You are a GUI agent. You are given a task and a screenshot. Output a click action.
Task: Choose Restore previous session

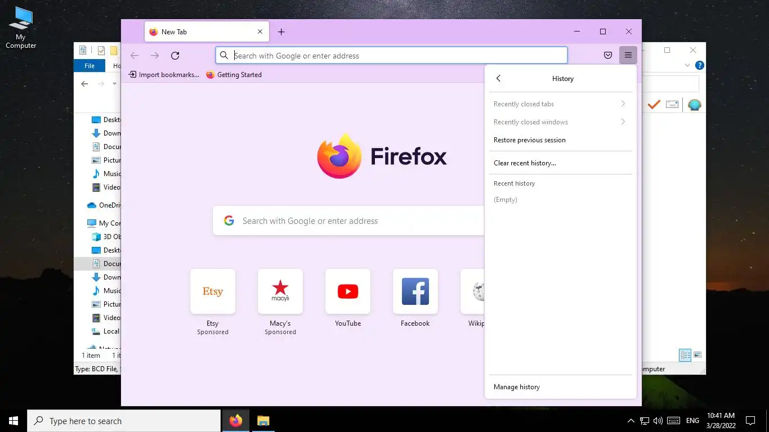[x=560, y=140]
